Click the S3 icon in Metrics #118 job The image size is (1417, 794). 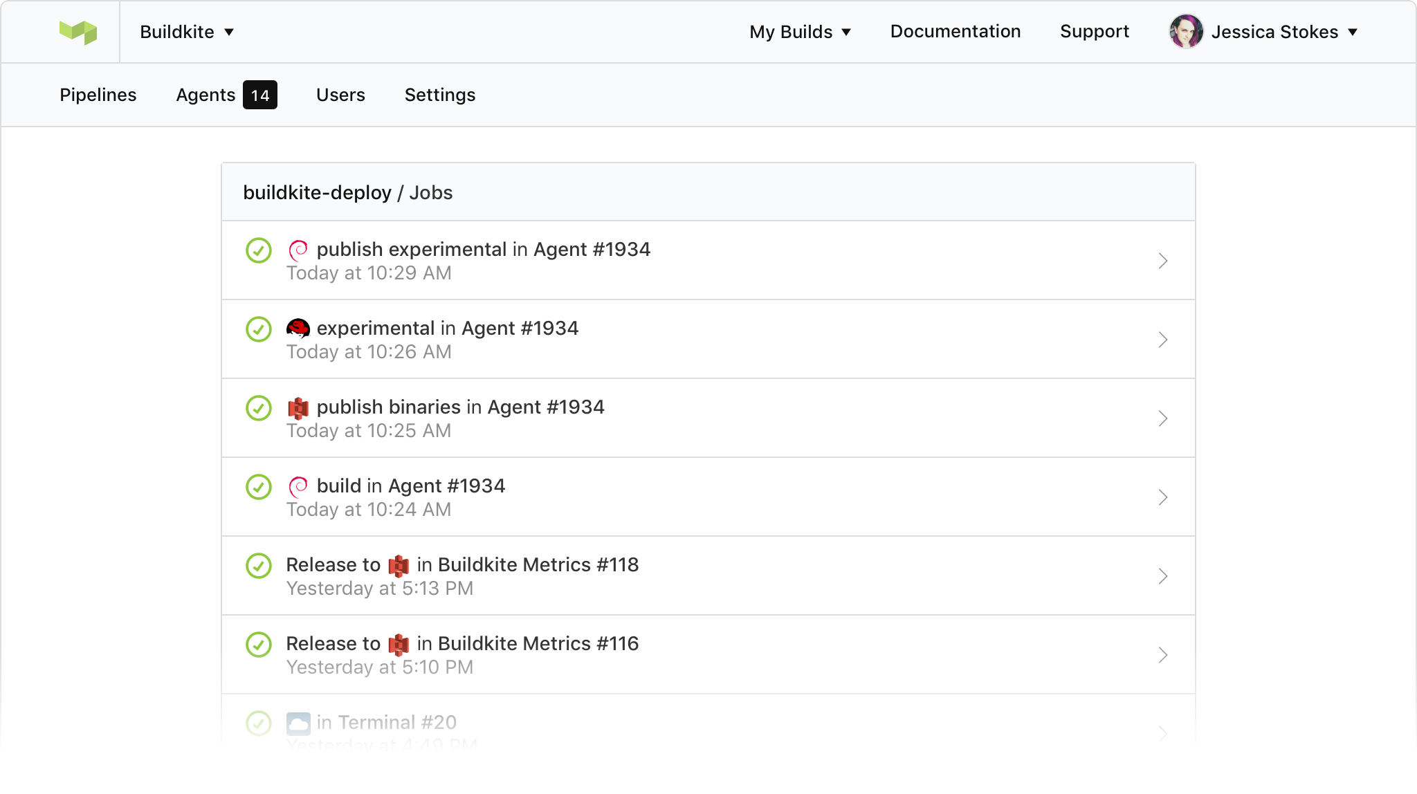tap(399, 566)
